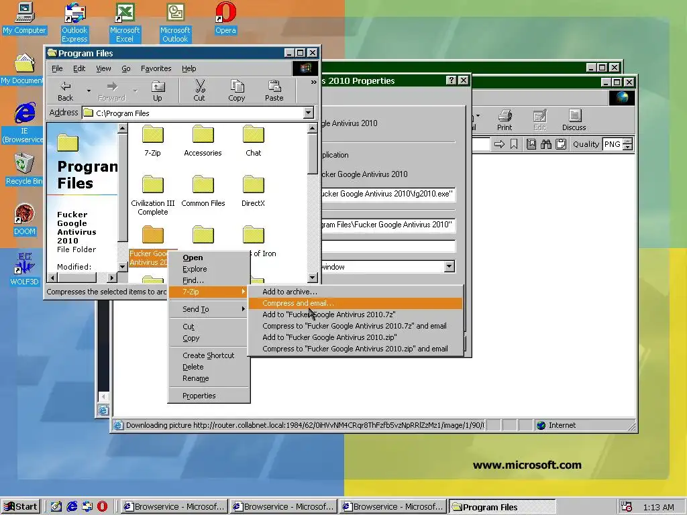Open the File menu
The height and width of the screenshot is (515, 687).
click(57, 68)
